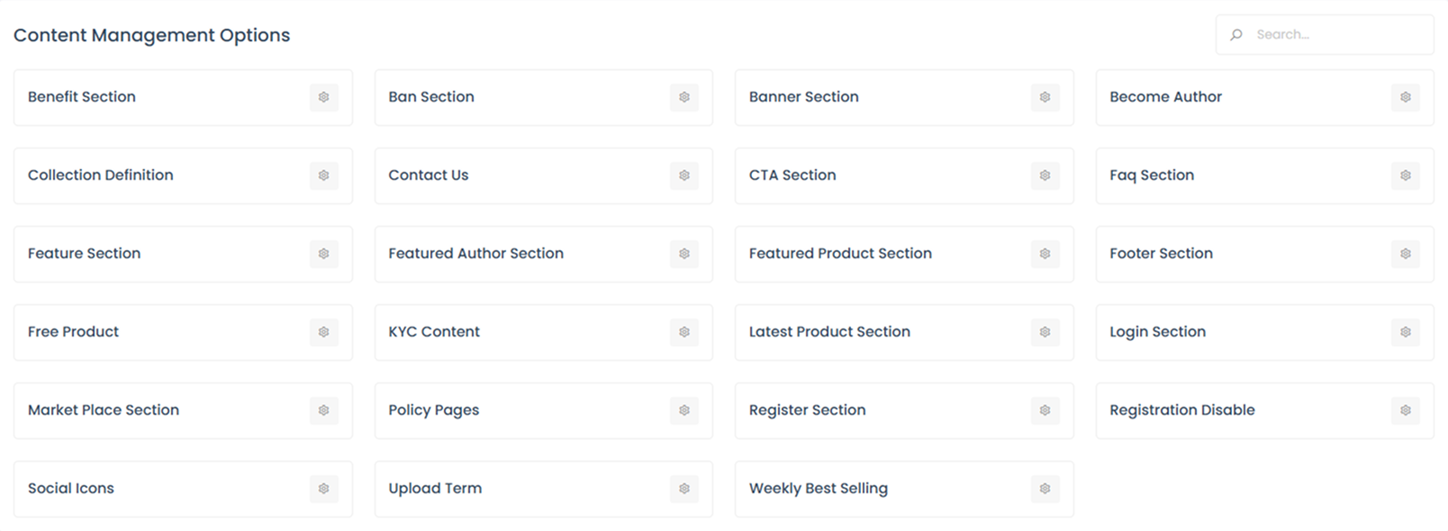Click the gear icon for Benefit Section
This screenshot has width=1448, height=531.
324,97
